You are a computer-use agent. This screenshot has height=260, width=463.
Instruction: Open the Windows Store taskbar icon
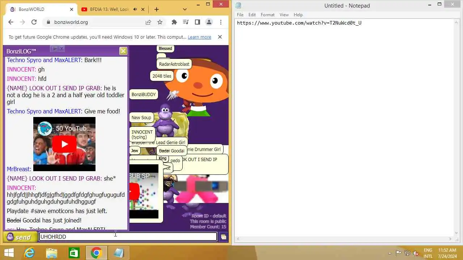(x=74, y=253)
